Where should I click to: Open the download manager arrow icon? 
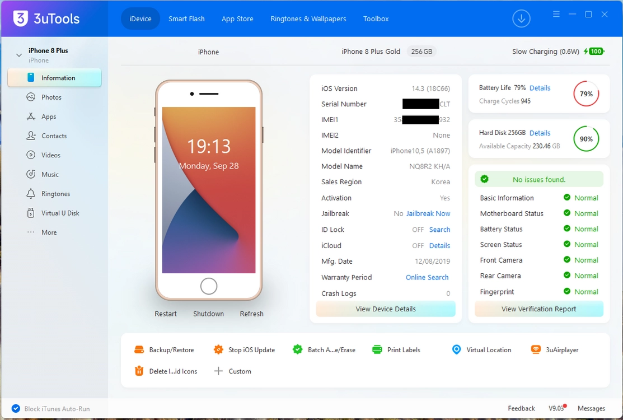[521, 18]
